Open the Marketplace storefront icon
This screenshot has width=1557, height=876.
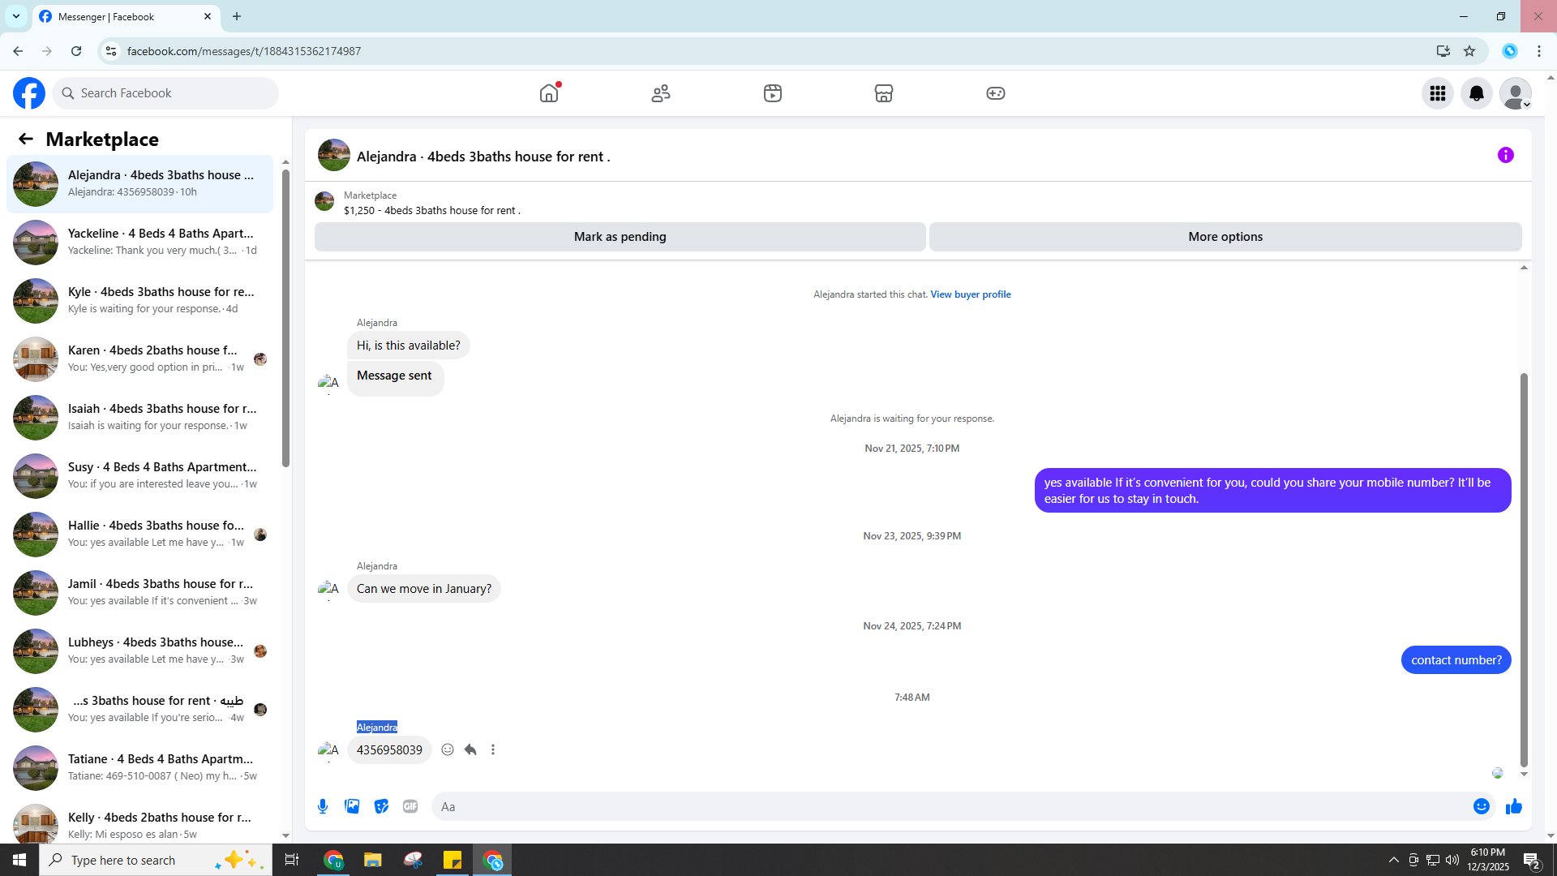(884, 93)
